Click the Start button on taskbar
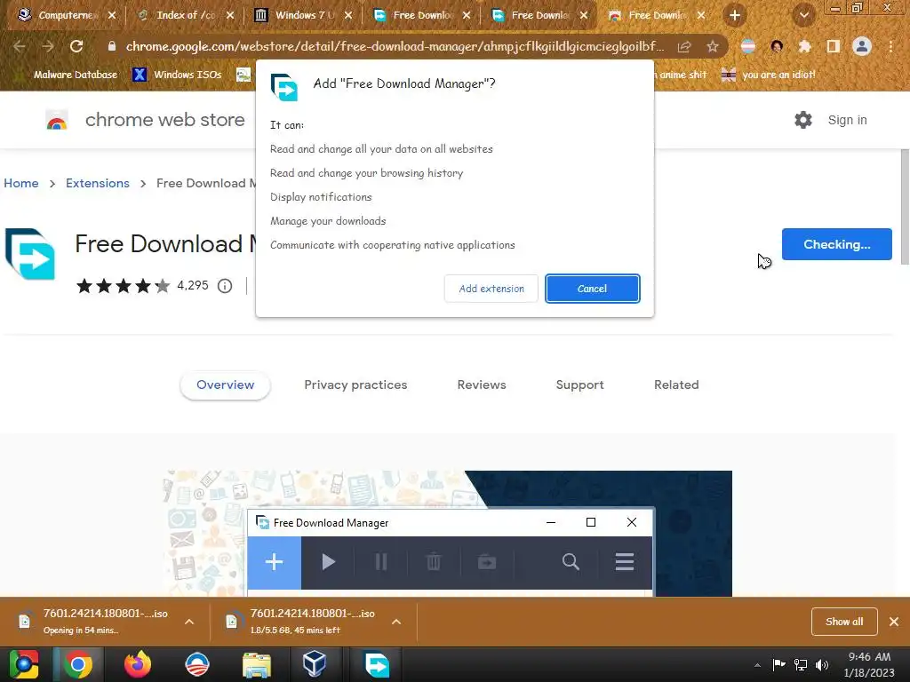Viewport: 910px width, 682px height. coord(24,664)
